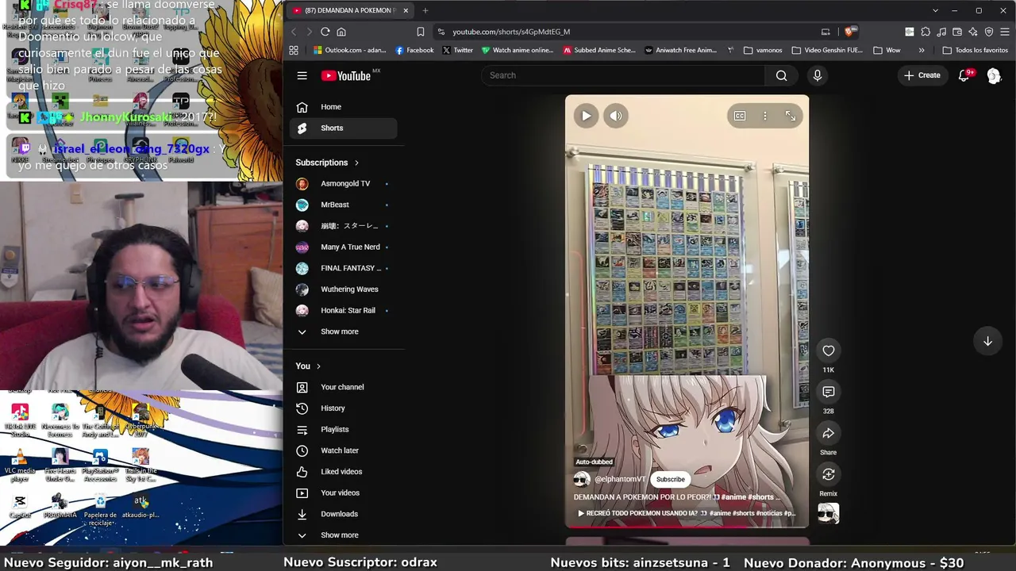The height and width of the screenshot is (571, 1016).
Task: Click the Create button
Action: tap(922, 75)
